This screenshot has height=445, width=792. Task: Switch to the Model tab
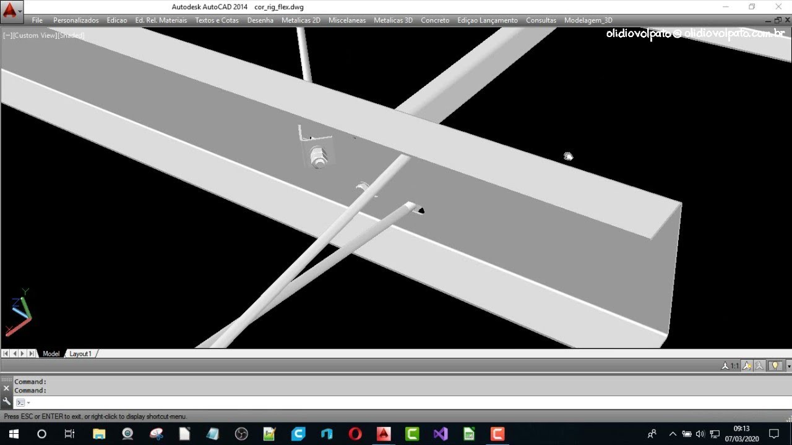pyautogui.click(x=51, y=354)
